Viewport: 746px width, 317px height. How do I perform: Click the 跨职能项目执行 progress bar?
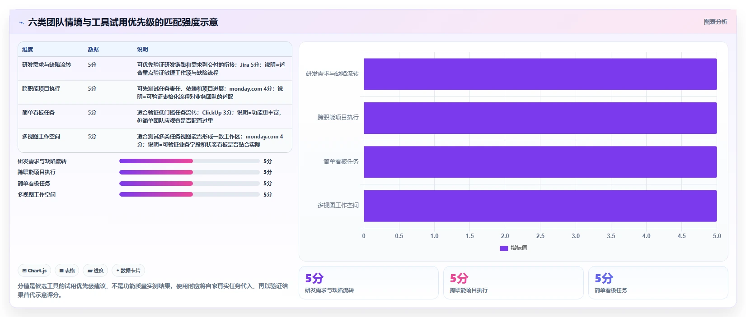pyautogui.click(x=189, y=172)
